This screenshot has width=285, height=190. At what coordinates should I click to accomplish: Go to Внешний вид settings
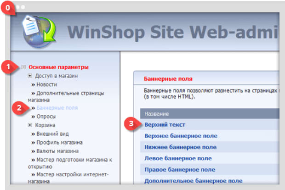click(x=53, y=134)
